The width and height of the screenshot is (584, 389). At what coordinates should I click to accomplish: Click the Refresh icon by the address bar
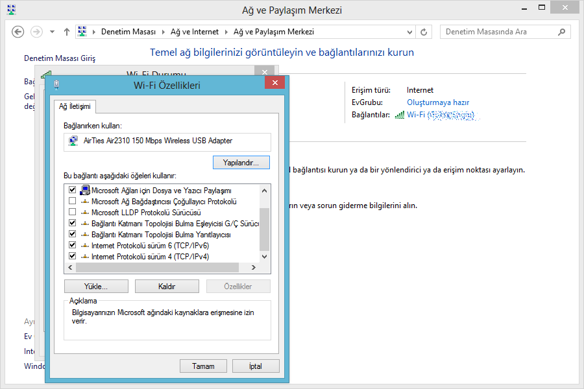(x=424, y=32)
